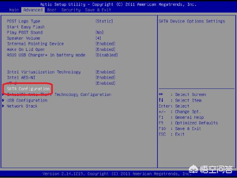This screenshot has height=178, width=237.
Task: Click ESC Exit entry
Action: click(171, 134)
